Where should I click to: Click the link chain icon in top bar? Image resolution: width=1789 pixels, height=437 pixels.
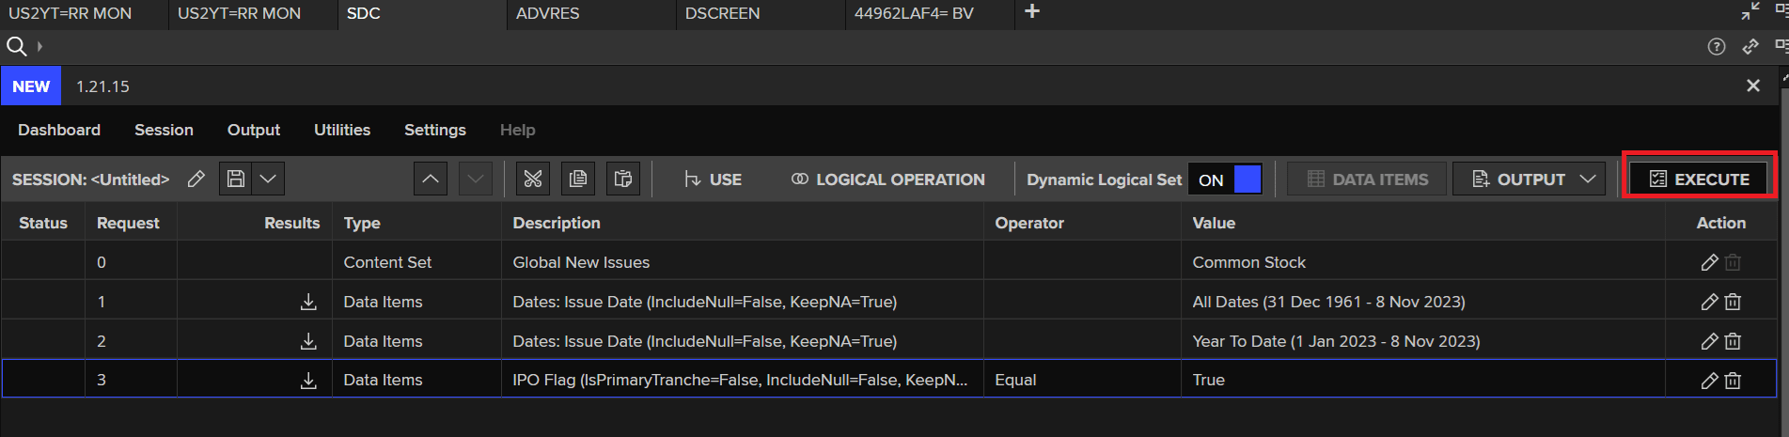pyautogui.click(x=1750, y=47)
